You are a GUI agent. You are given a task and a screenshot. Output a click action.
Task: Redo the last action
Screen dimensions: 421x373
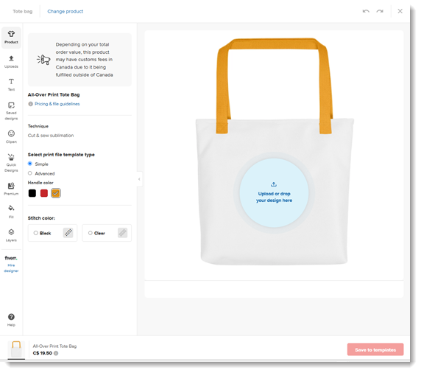tap(380, 11)
